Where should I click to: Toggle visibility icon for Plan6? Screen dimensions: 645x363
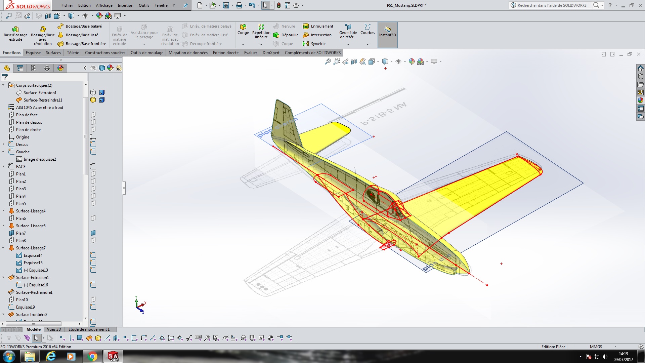pos(93,218)
